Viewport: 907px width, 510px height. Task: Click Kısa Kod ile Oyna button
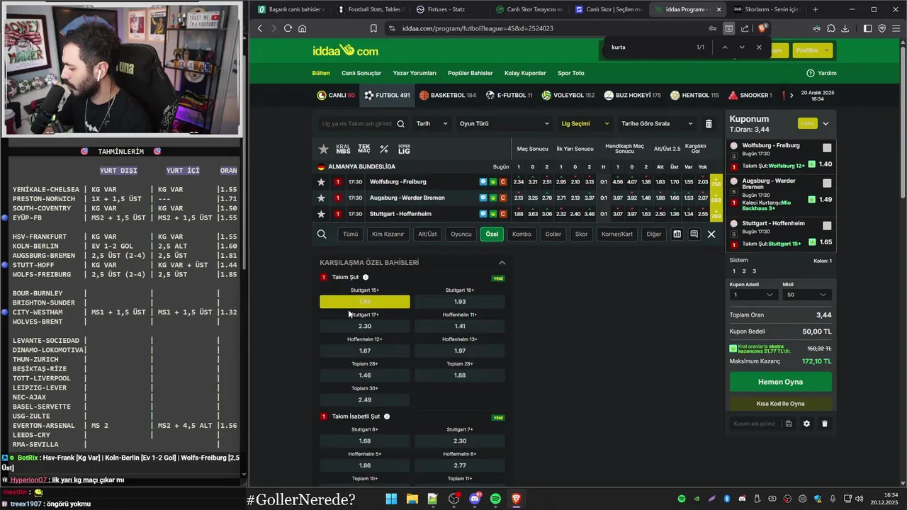click(x=781, y=404)
